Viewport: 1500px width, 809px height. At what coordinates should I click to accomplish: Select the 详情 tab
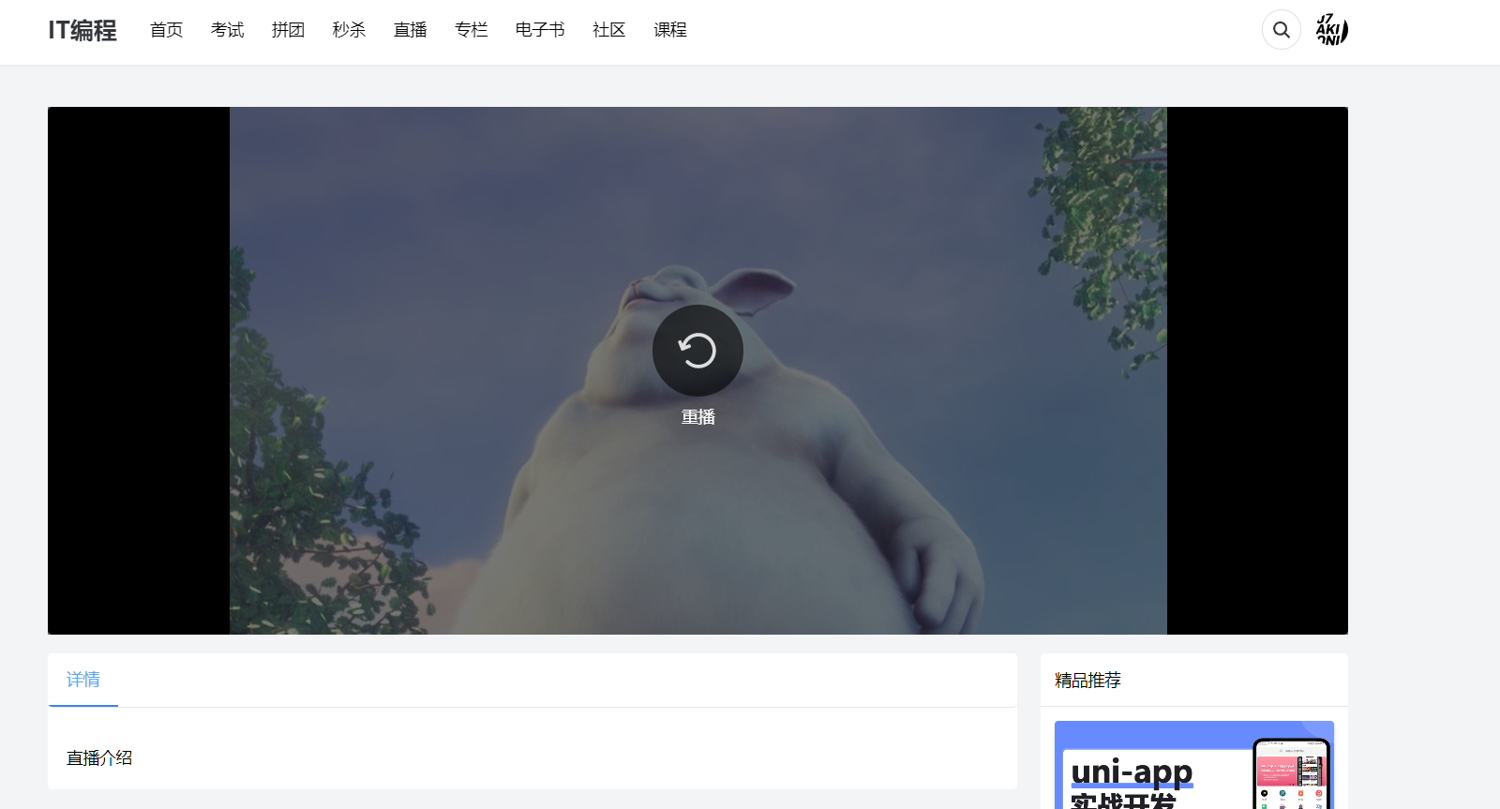point(83,680)
